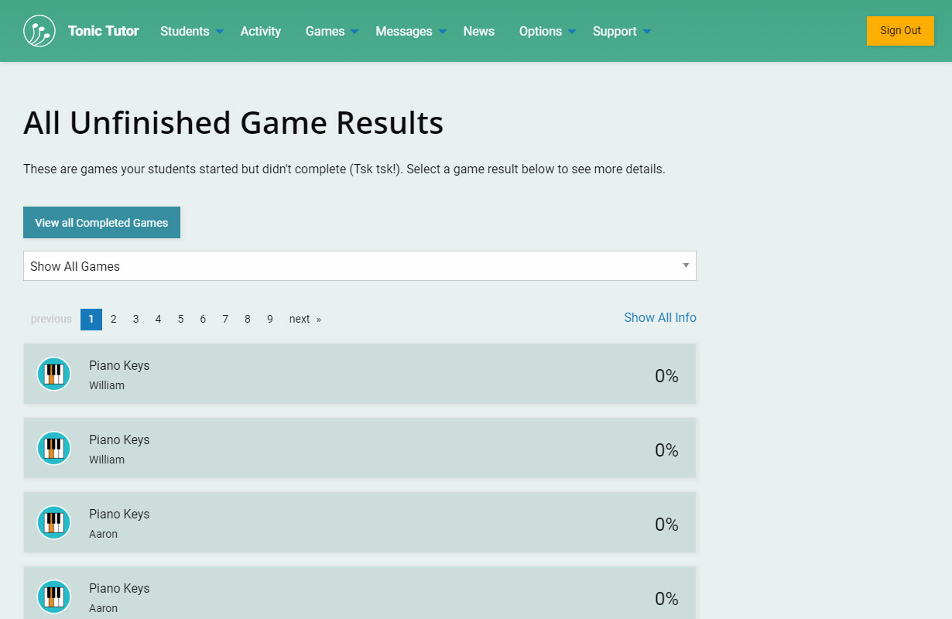Click the piano icon in first William row
Viewport: 952px width, 619px height.
pos(54,374)
